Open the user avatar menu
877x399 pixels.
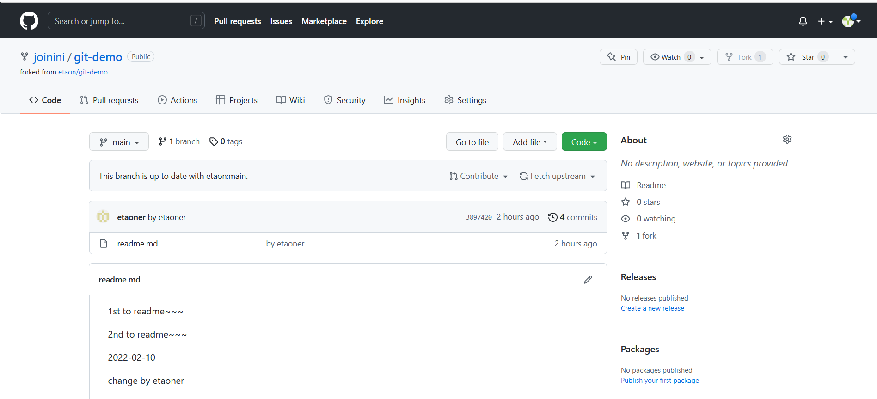(x=851, y=21)
